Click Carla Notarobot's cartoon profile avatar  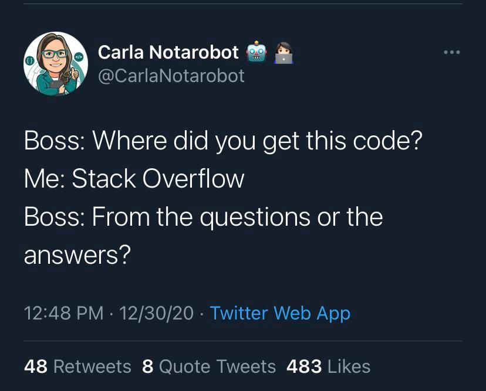click(56, 64)
